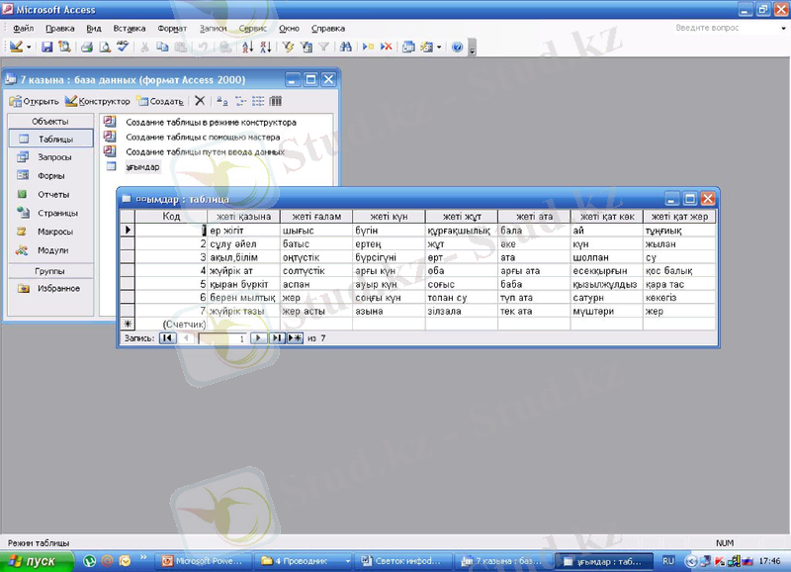Screen dimensions: 791x572
Task: Open the Формат menu
Action: click(x=172, y=29)
